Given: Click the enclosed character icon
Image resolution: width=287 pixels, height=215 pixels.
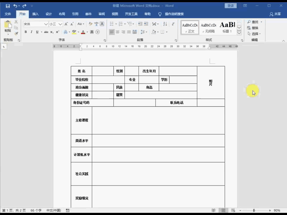Looking at the screenshot, I should (x=98, y=32).
